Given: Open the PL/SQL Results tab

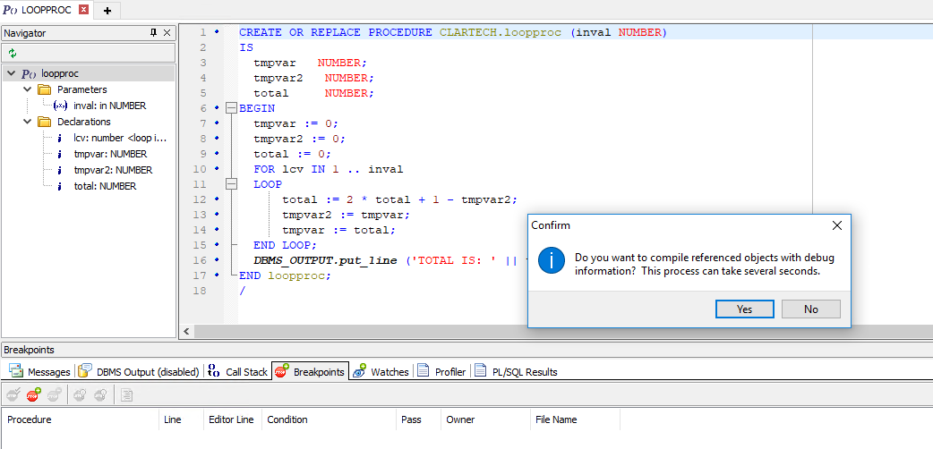Looking at the screenshot, I should (516, 372).
